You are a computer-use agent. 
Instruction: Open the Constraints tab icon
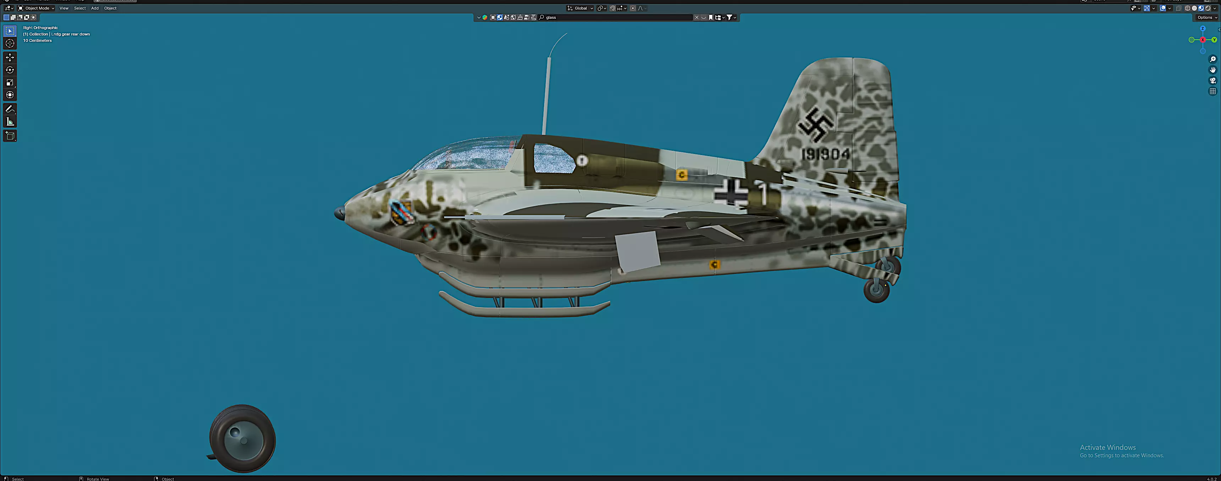pos(533,17)
